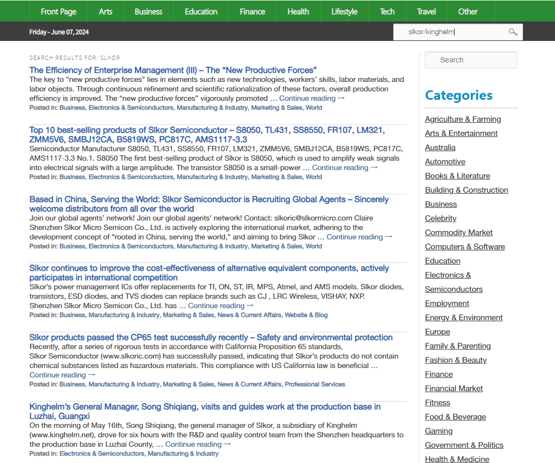Open the Government & Politics category

(x=464, y=445)
